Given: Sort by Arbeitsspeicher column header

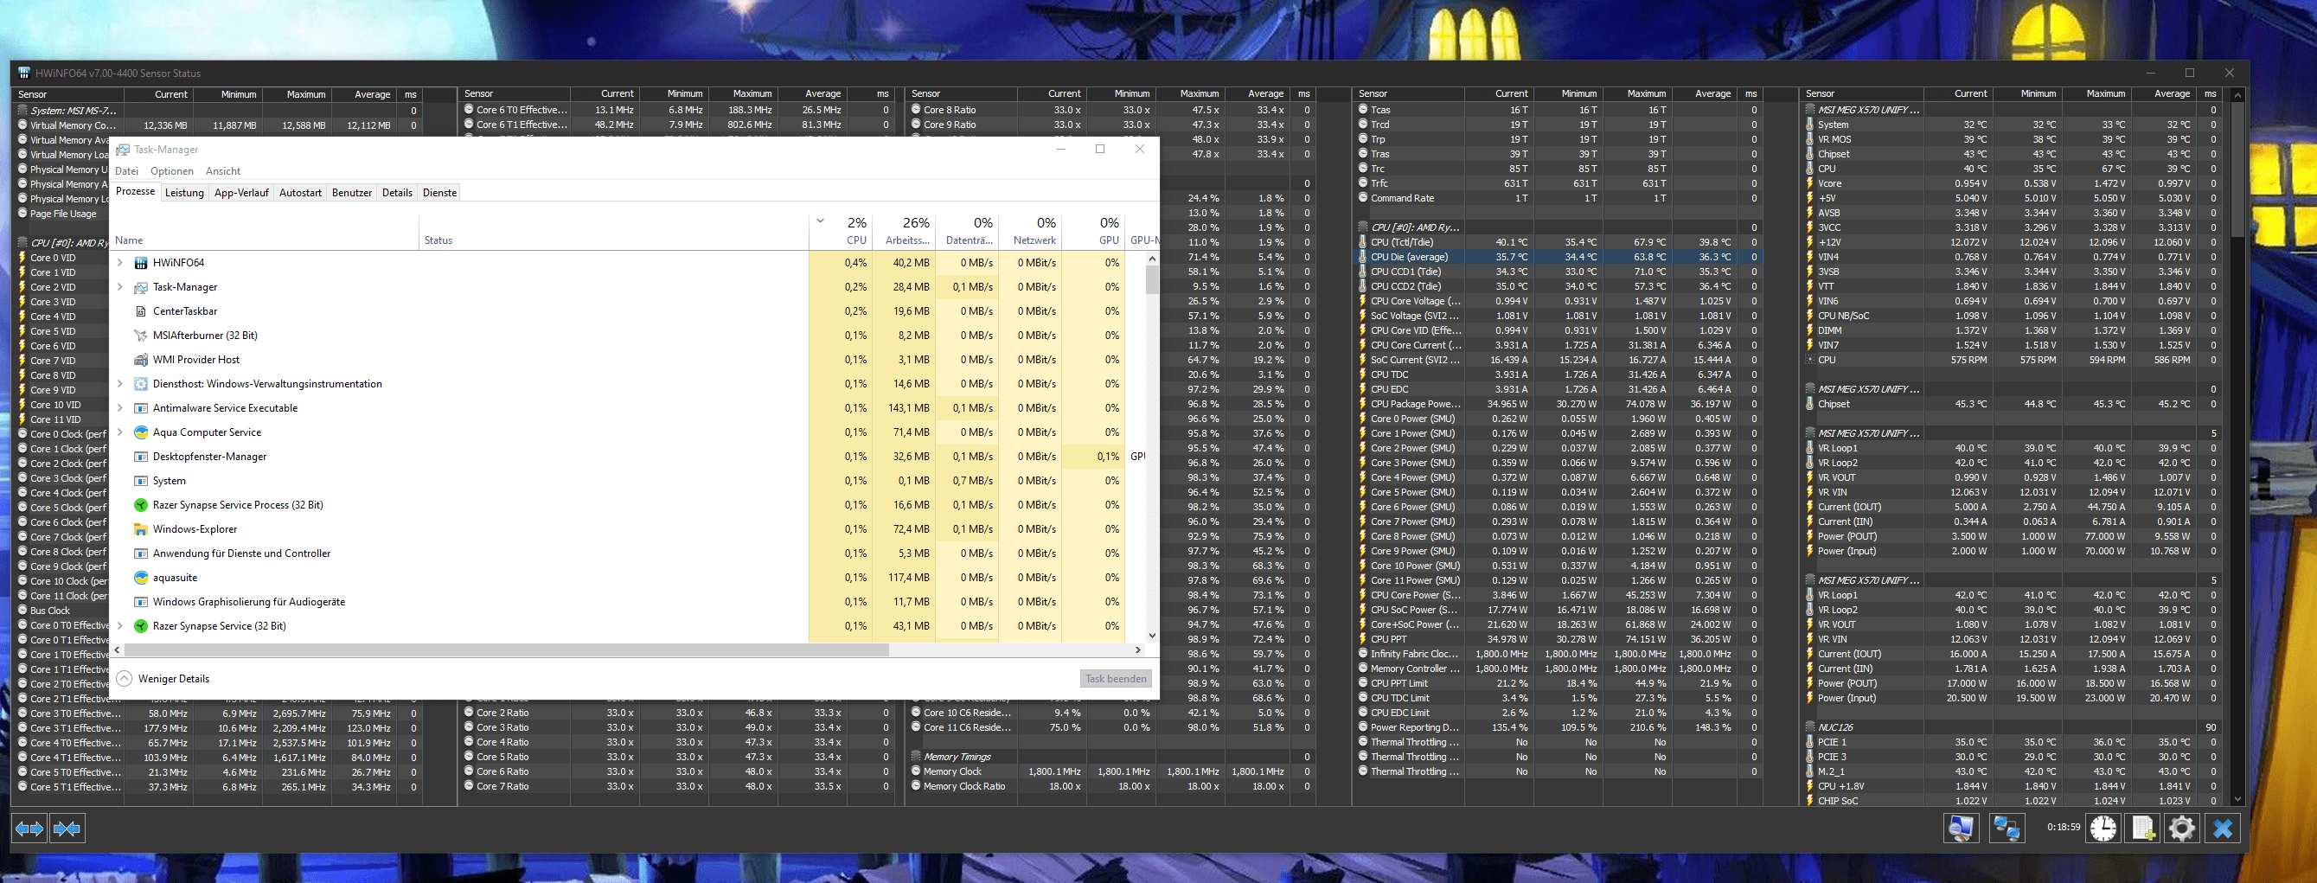Looking at the screenshot, I should point(903,231).
